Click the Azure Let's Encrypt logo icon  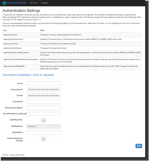point(4,3)
